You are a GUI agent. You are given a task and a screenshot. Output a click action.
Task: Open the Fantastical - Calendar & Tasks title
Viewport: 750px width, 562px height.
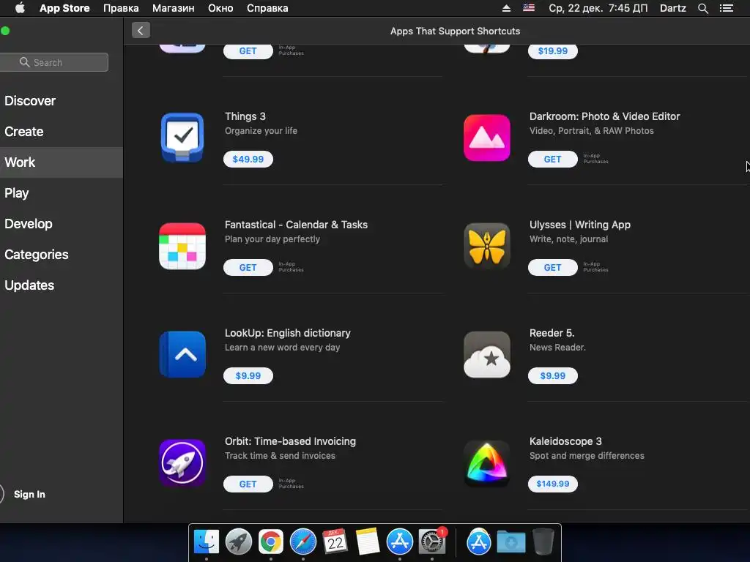296,225
